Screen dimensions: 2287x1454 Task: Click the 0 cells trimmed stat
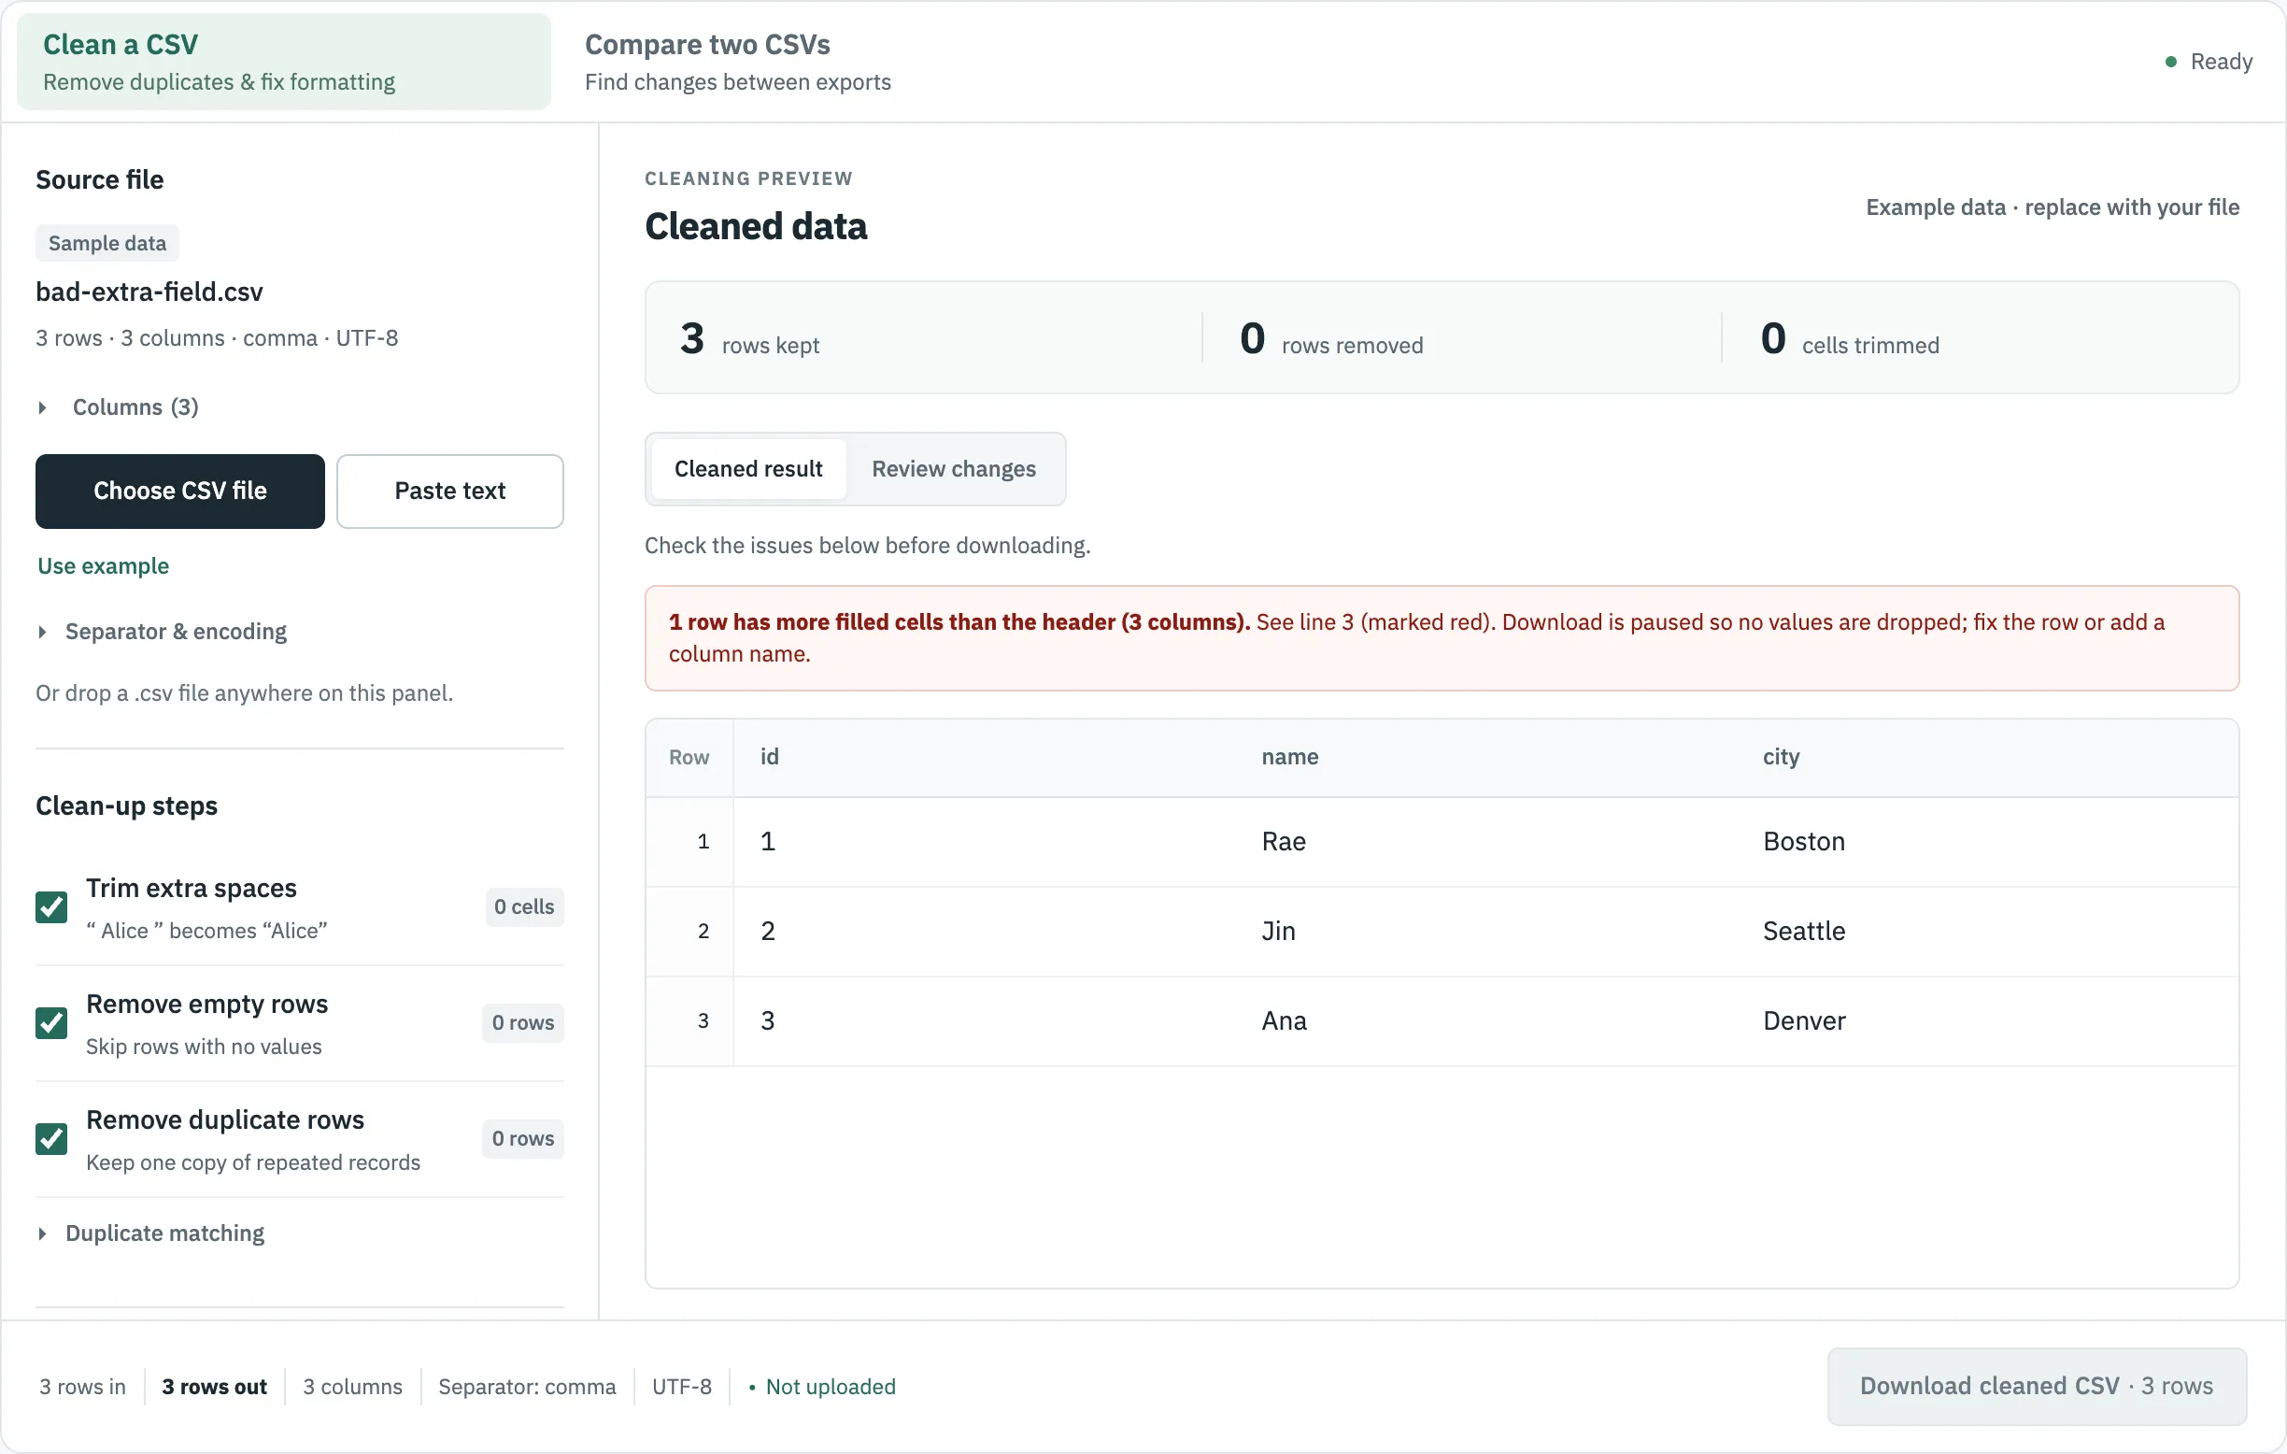(x=1850, y=339)
